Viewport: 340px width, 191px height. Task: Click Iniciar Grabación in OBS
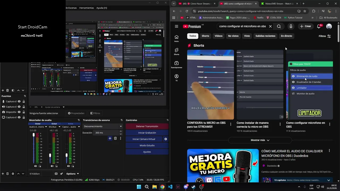[x=147, y=133]
